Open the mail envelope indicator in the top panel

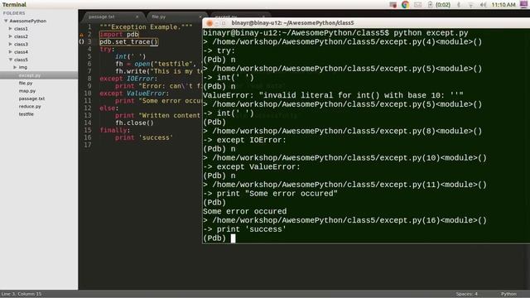coord(417,4)
